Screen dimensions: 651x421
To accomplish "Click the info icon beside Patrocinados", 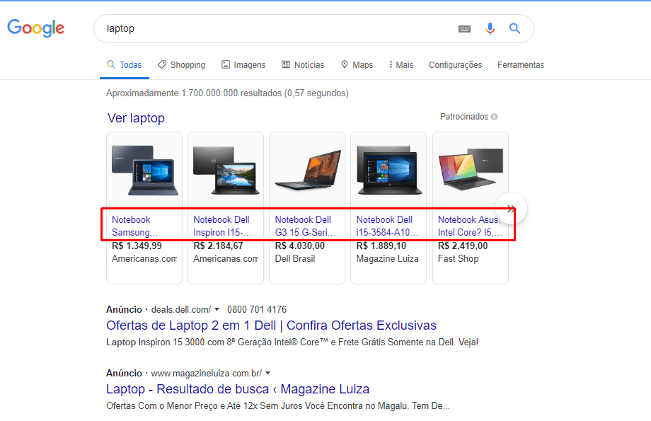I will click(494, 117).
